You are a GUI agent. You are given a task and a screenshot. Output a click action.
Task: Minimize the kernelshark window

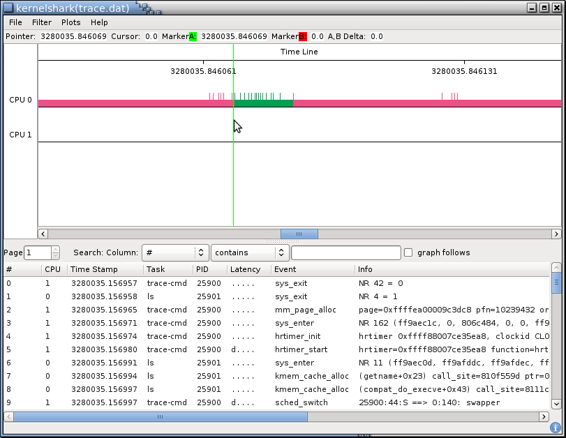tap(532, 8)
